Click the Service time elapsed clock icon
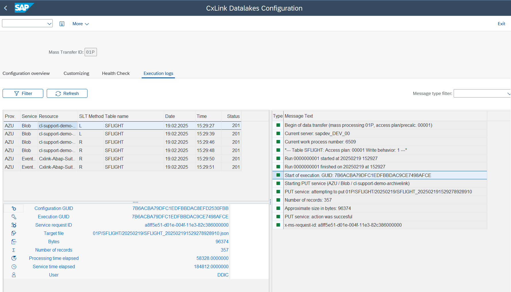The height and width of the screenshot is (292, 511). [x=14, y=267]
